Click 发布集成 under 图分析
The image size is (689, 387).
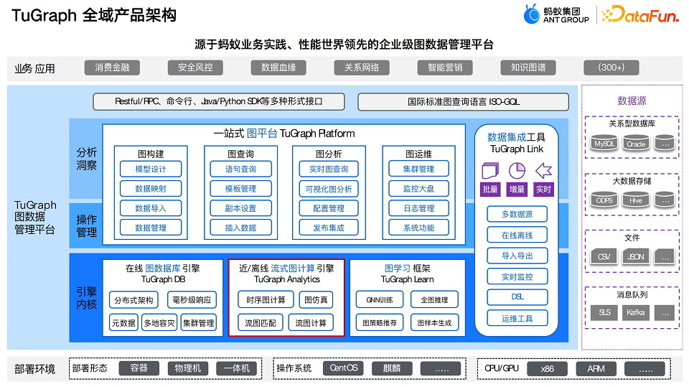329,228
